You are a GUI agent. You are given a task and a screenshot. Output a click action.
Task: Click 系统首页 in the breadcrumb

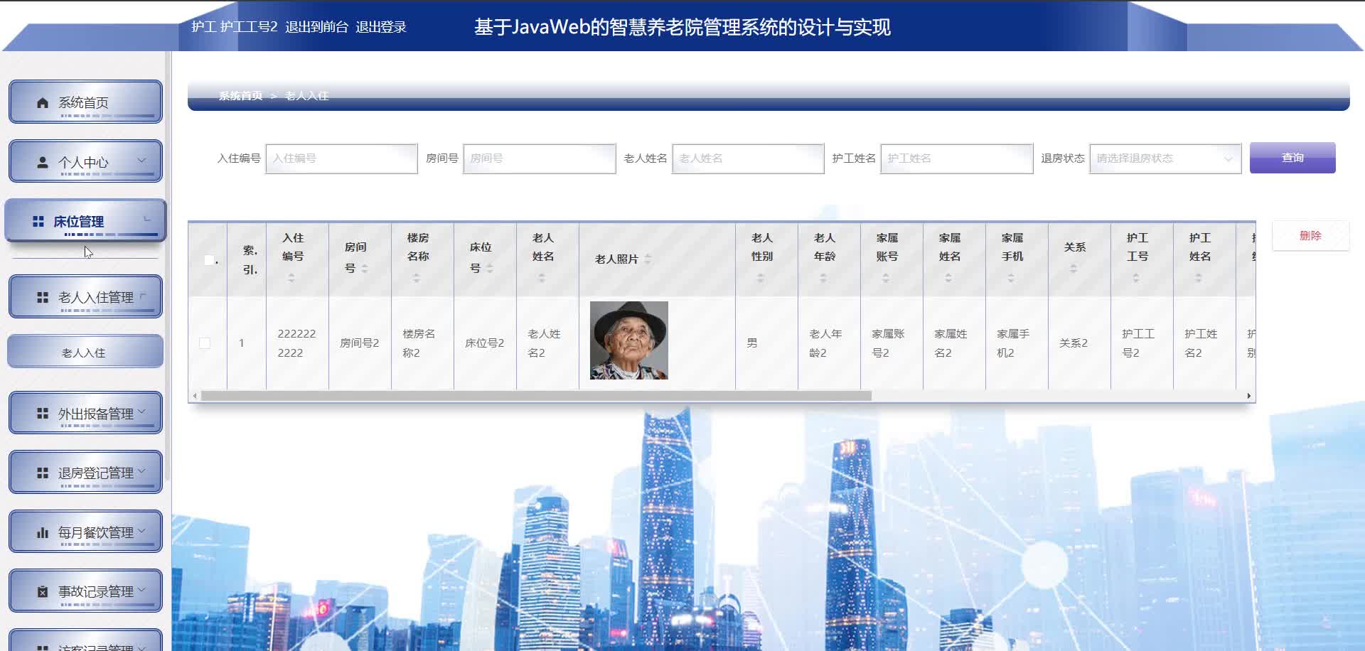coord(240,96)
